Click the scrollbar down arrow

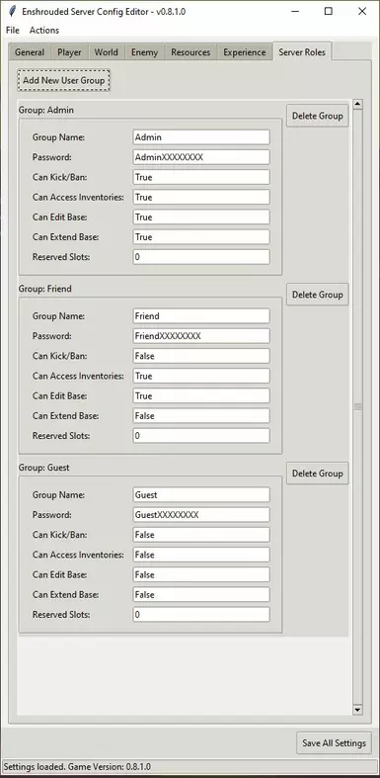(357, 710)
